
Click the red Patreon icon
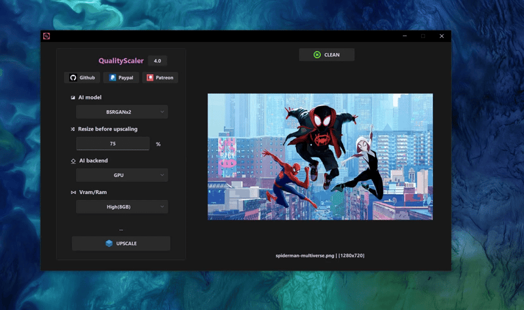tap(150, 77)
